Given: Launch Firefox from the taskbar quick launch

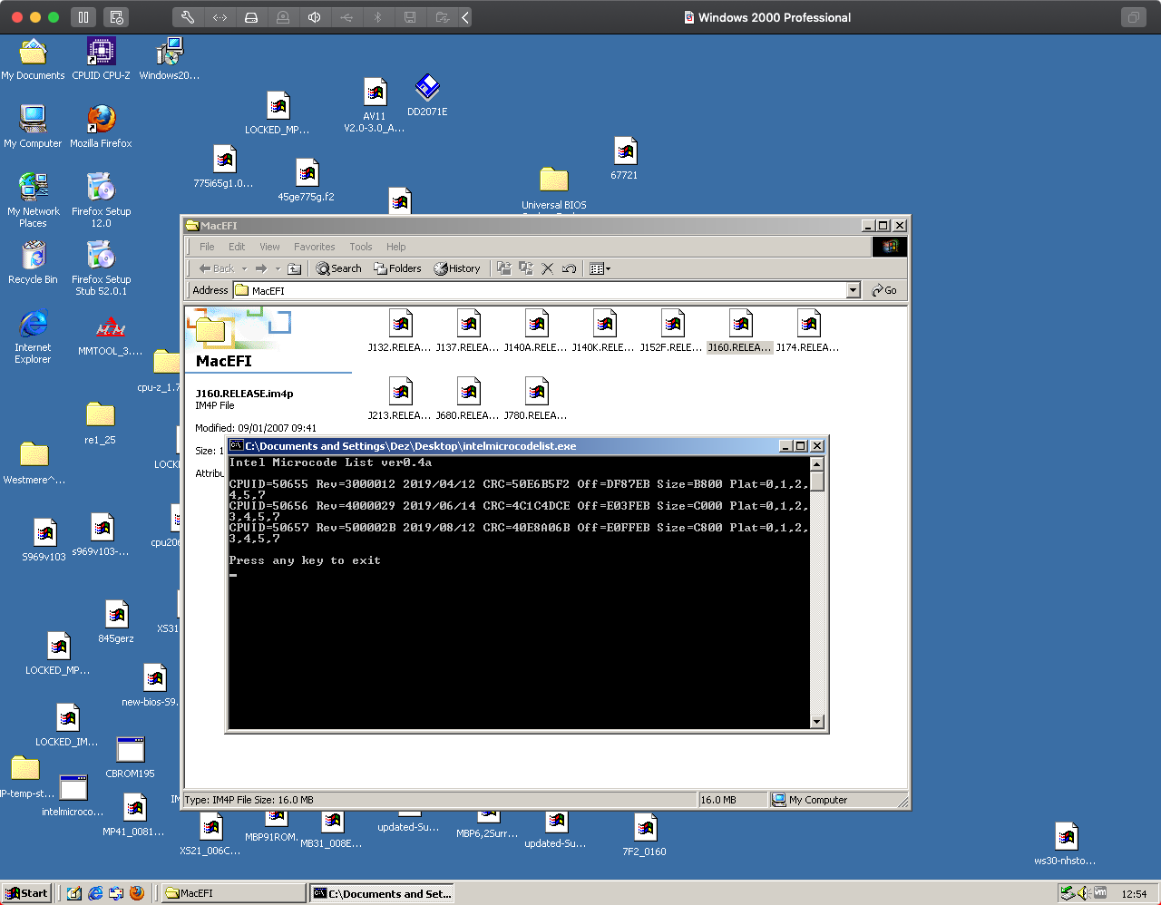Looking at the screenshot, I should tap(137, 893).
